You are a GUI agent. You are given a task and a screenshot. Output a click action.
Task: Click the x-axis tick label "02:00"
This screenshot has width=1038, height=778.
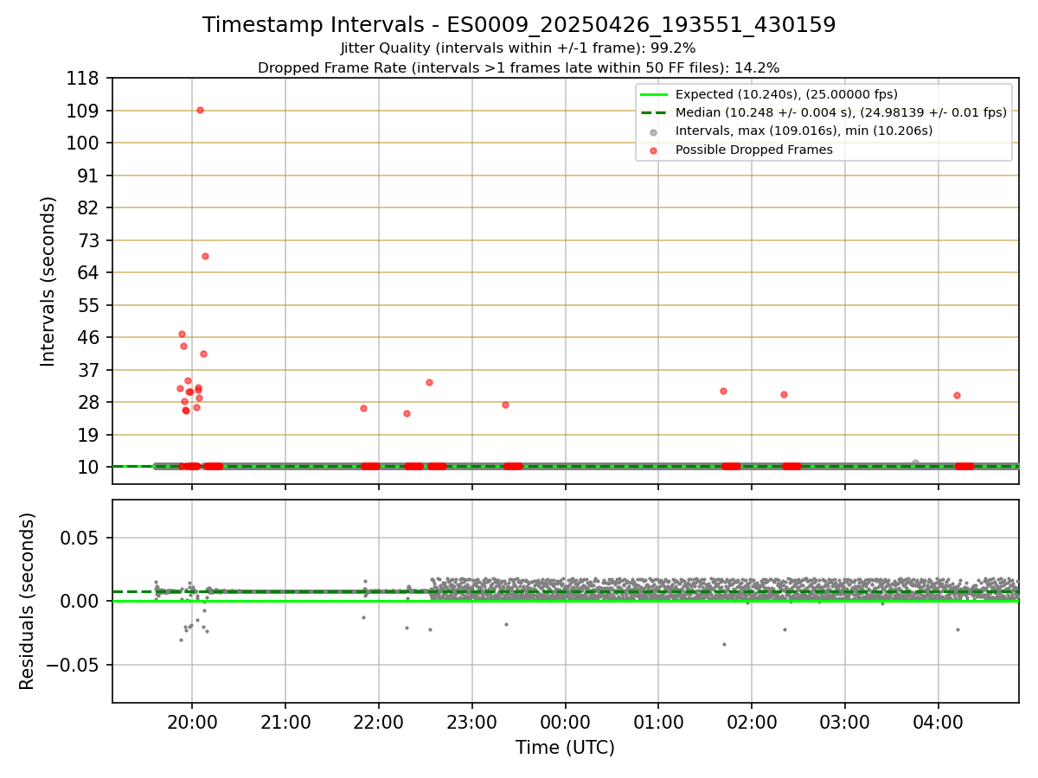752,723
